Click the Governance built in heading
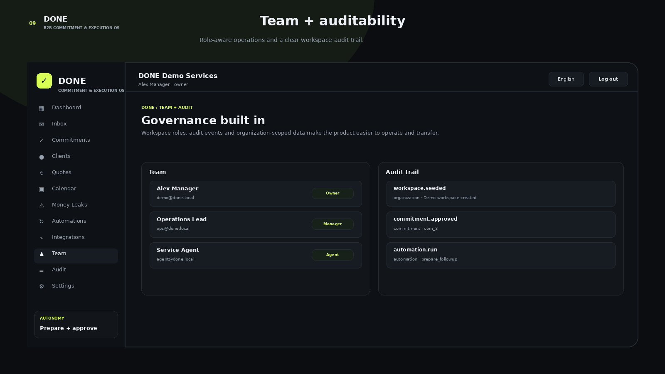The image size is (665, 374). click(x=203, y=121)
